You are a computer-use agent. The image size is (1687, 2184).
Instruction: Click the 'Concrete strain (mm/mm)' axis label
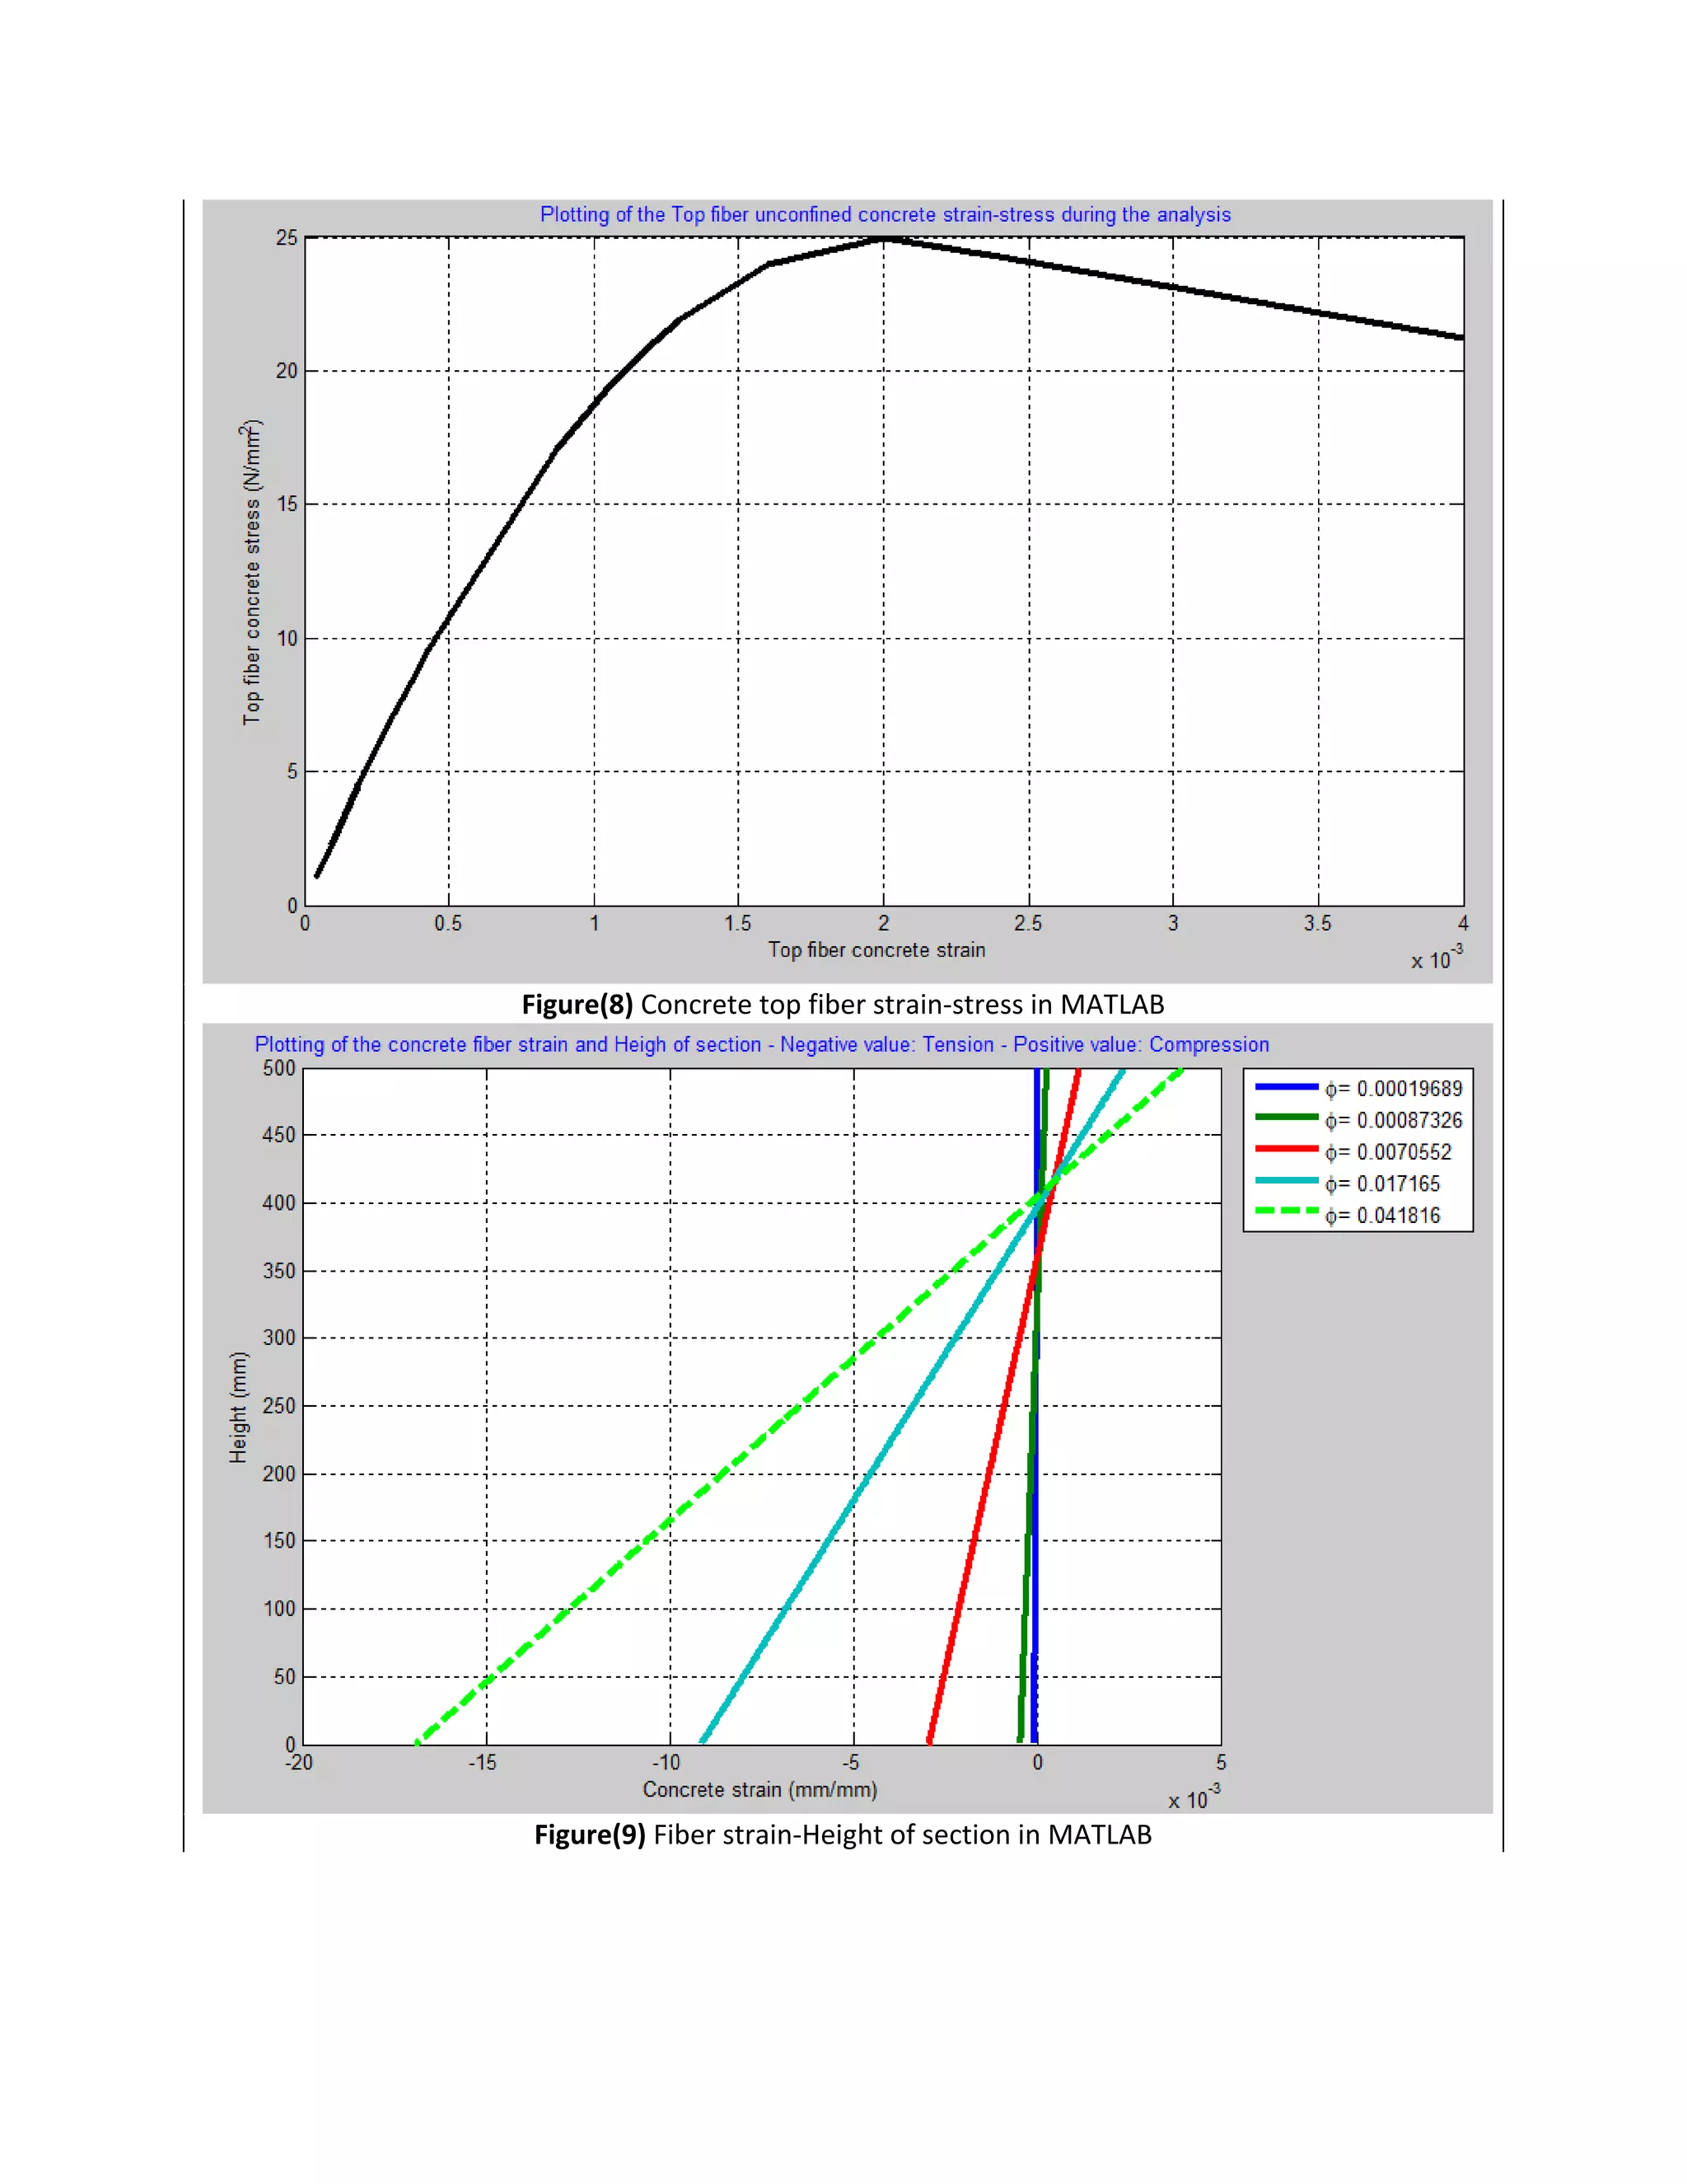coord(759,1790)
